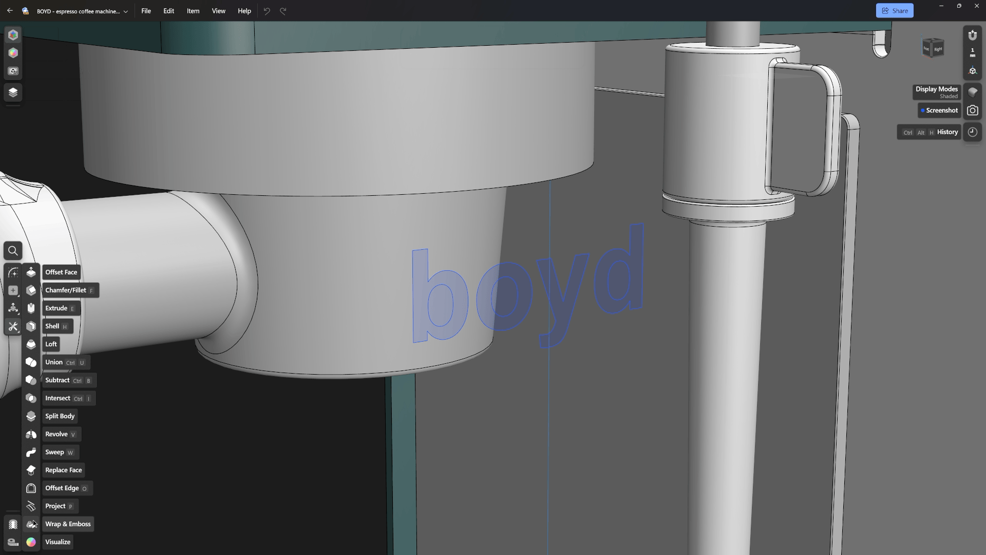Open the Help menu

point(244,11)
